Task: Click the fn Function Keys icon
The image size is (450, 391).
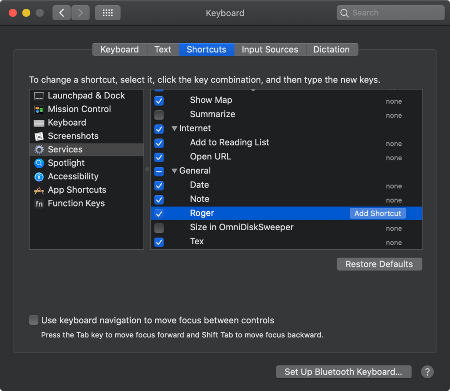Action: pyautogui.click(x=39, y=203)
